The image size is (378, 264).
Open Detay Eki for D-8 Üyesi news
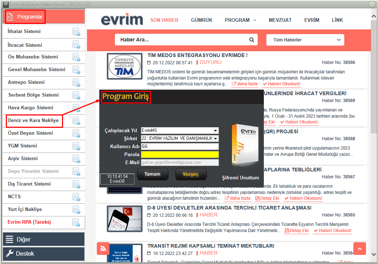click(x=296, y=231)
